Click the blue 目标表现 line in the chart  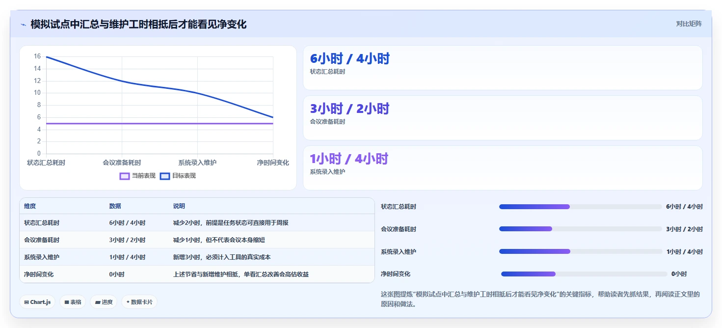click(x=160, y=86)
